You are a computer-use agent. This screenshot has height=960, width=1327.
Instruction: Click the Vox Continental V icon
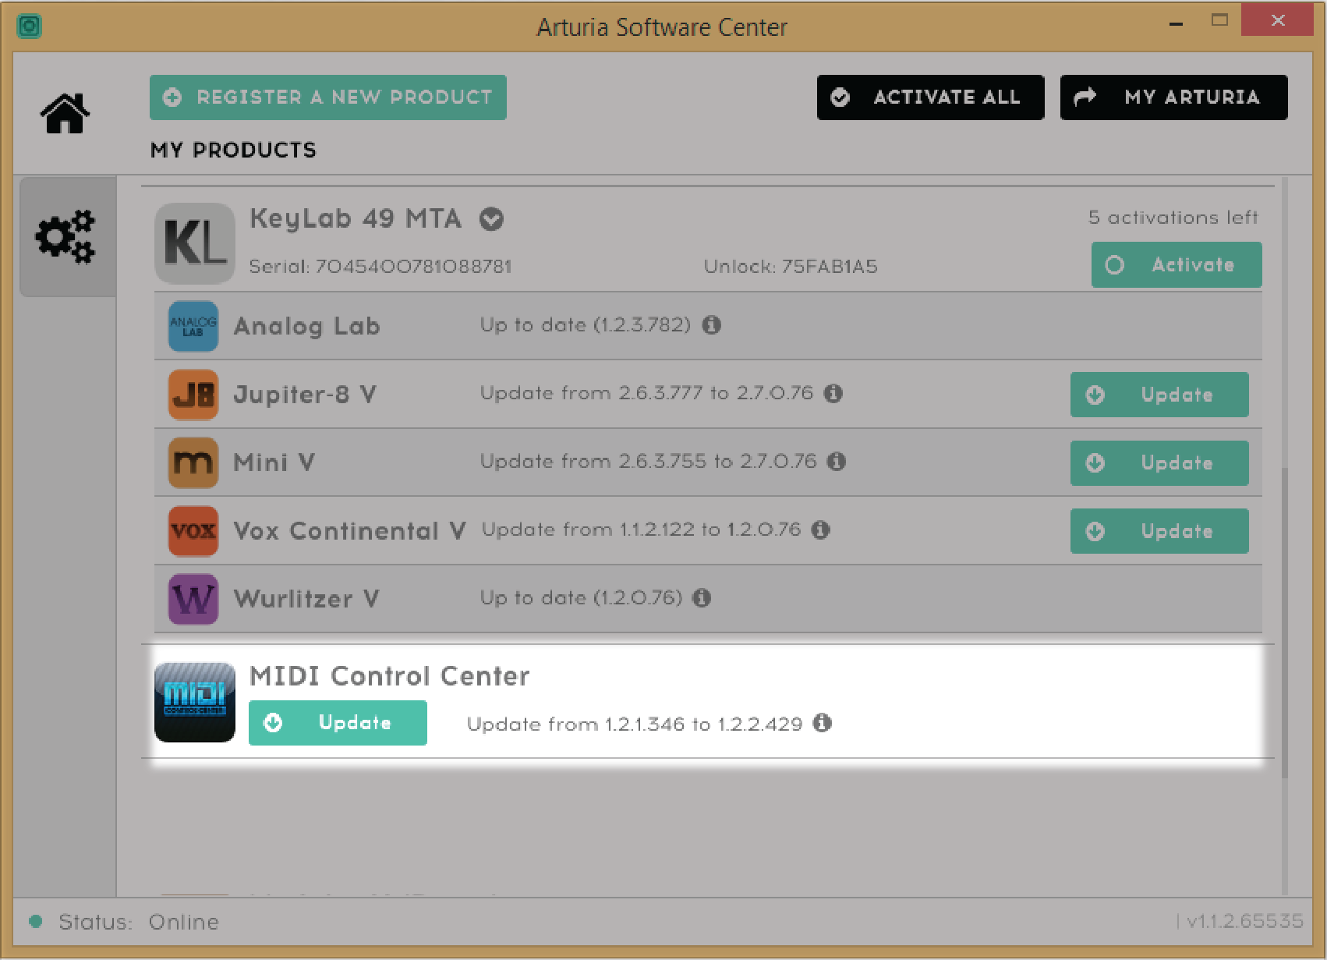pos(193,531)
